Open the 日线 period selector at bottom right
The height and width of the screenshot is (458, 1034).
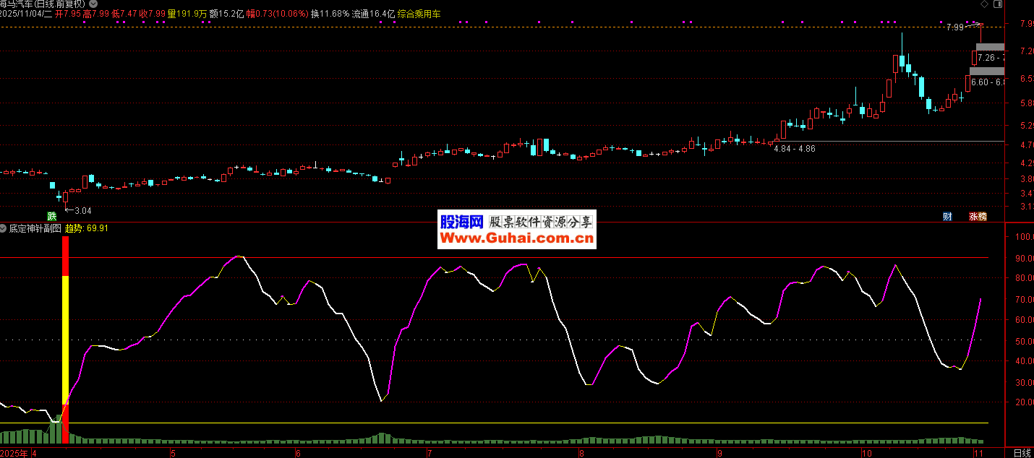(1021, 453)
